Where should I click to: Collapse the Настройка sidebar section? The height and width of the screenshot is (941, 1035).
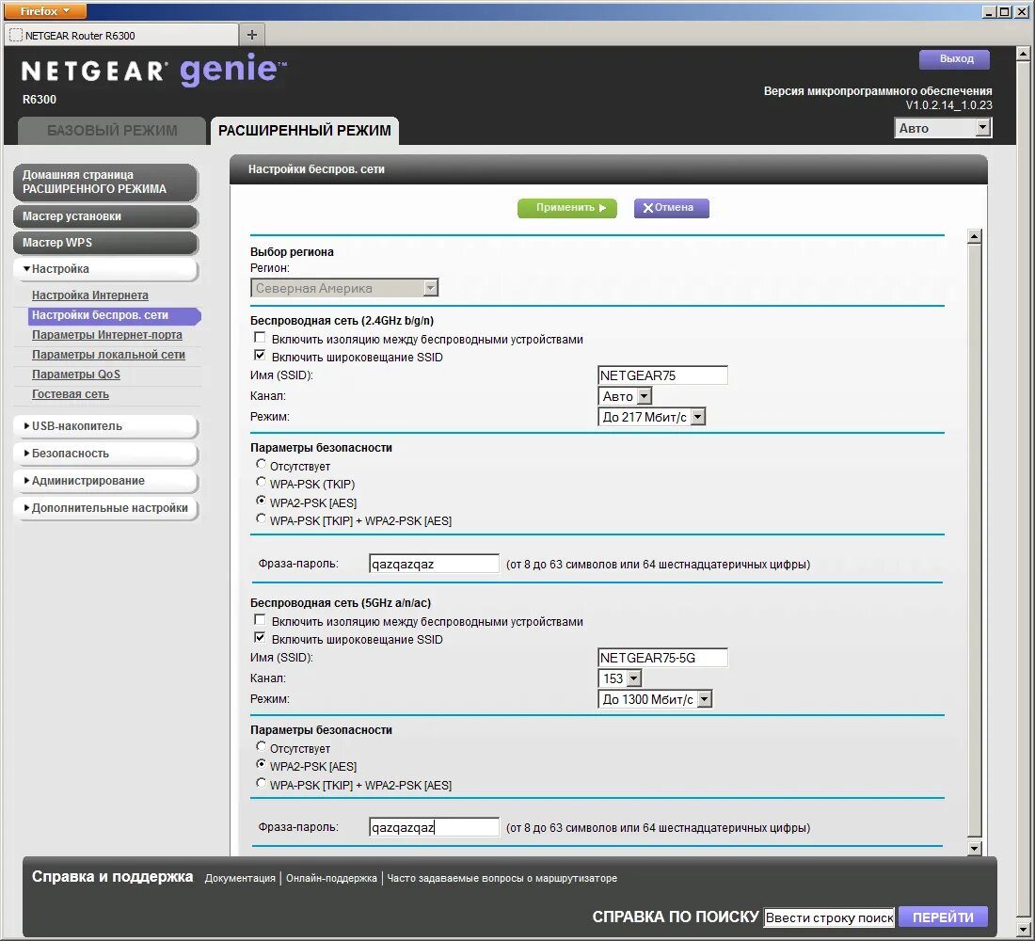tap(105, 269)
